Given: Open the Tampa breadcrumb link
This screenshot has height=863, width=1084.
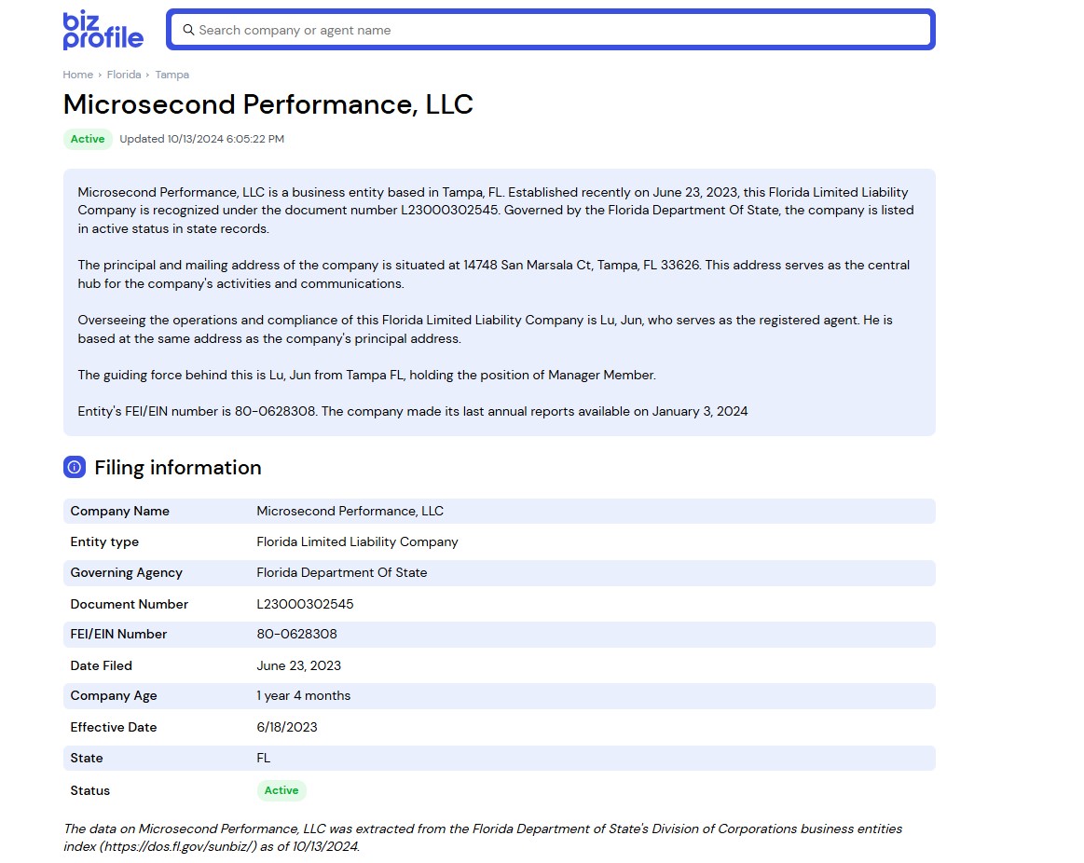Looking at the screenshot, I should click(172, 75).
